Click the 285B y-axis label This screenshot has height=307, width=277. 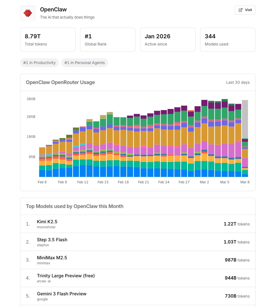click(x=31, y=117)
